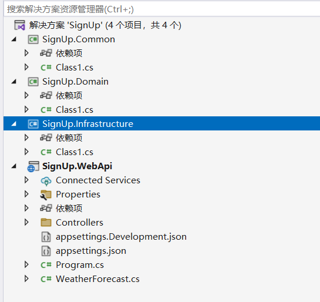Select appsettings.Development.json file
Viewport: 320px width, 302px height.
[x=121, y=237]
